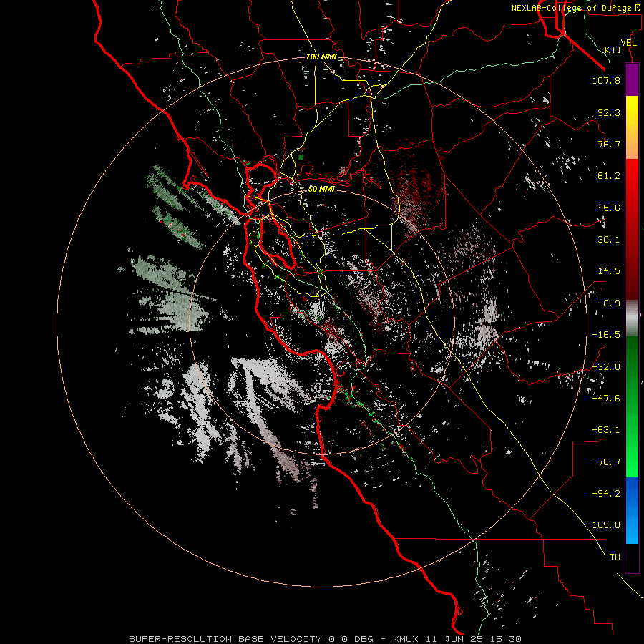
Task: Pick the blue segment of the velocity color bar
Action: (x=632, y=510)
